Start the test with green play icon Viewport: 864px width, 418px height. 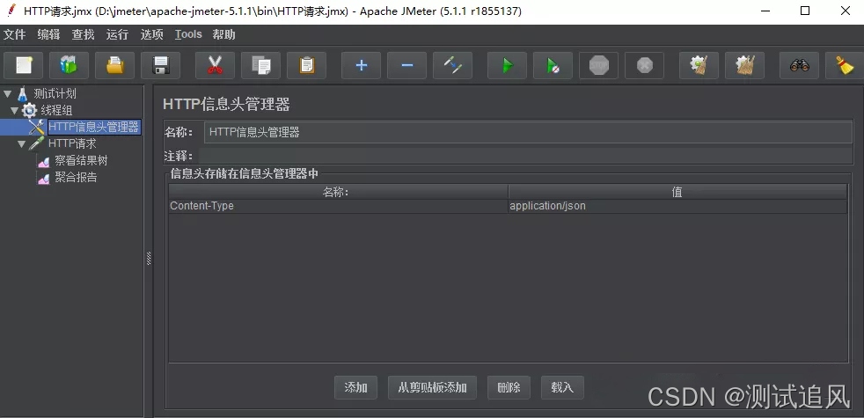(x=507, y=66)
